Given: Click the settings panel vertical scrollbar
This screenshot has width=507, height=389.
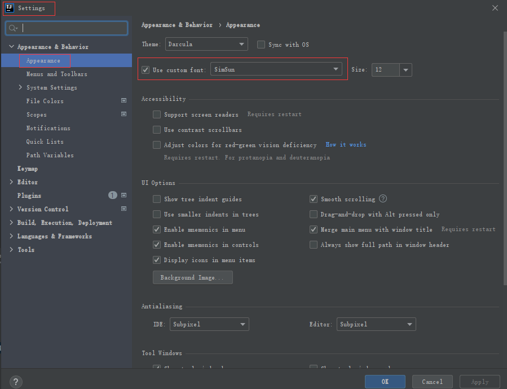Looking at the screenshot, I should pyautogui.click(x=504, y=158).
